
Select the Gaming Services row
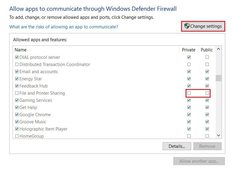click(x=36, y=100)
